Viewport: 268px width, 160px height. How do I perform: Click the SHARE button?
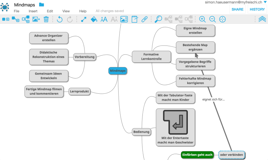click(x=238, y=10)
